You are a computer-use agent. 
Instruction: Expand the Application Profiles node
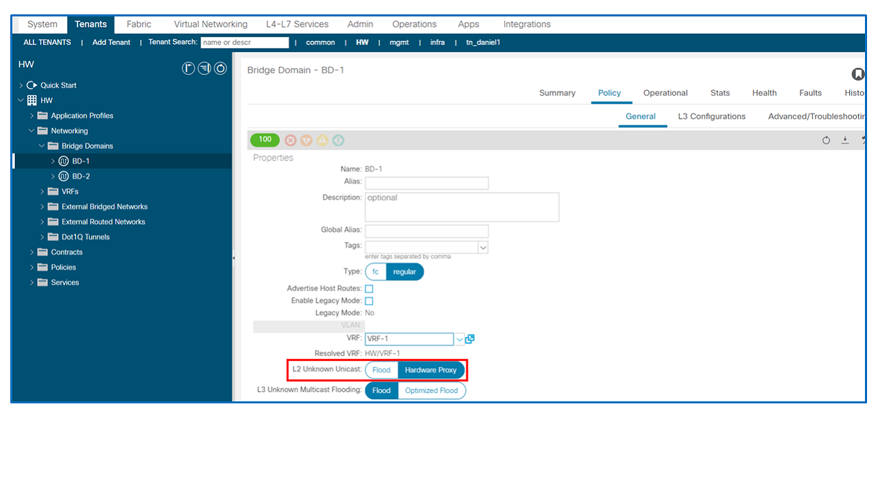pos(32,116)
